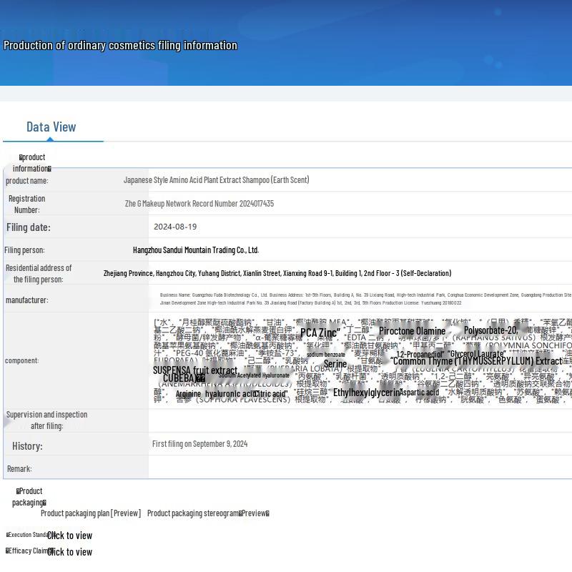Click to view the Execution Standard

point(69,536)
